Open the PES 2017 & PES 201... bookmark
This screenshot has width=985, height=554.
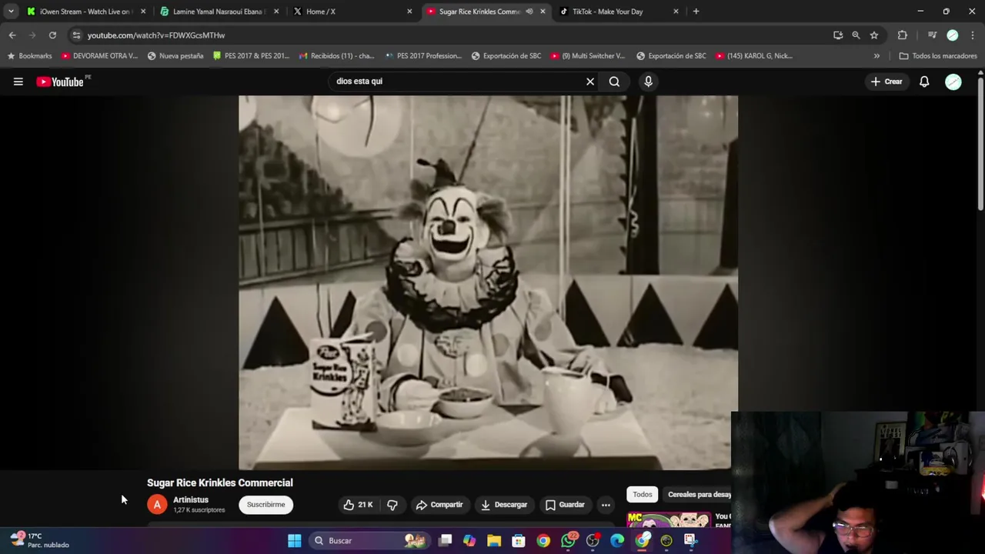tap(251, 56)
